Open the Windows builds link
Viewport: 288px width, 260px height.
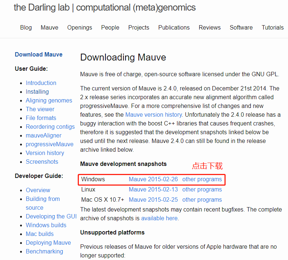(46, 225)
